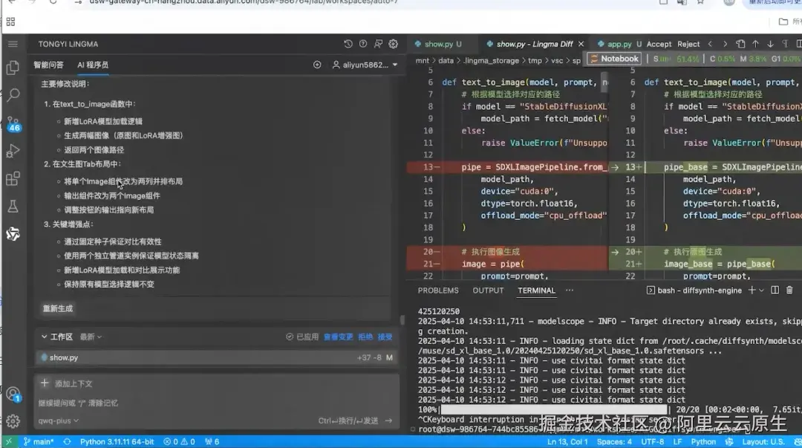802x448 pixels.
Task: Open the Explorer view in activity bar
Action: (13, 68)
